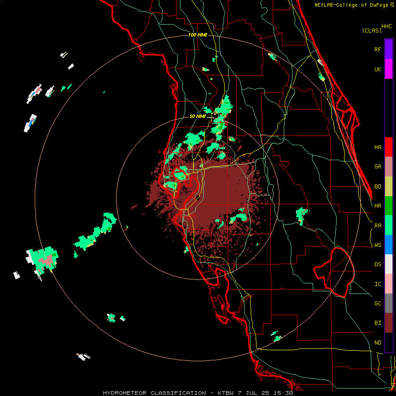Screen dimensions: 396x396
Task: Click the RF purple legend swatch
Action: tap(389, 49)
